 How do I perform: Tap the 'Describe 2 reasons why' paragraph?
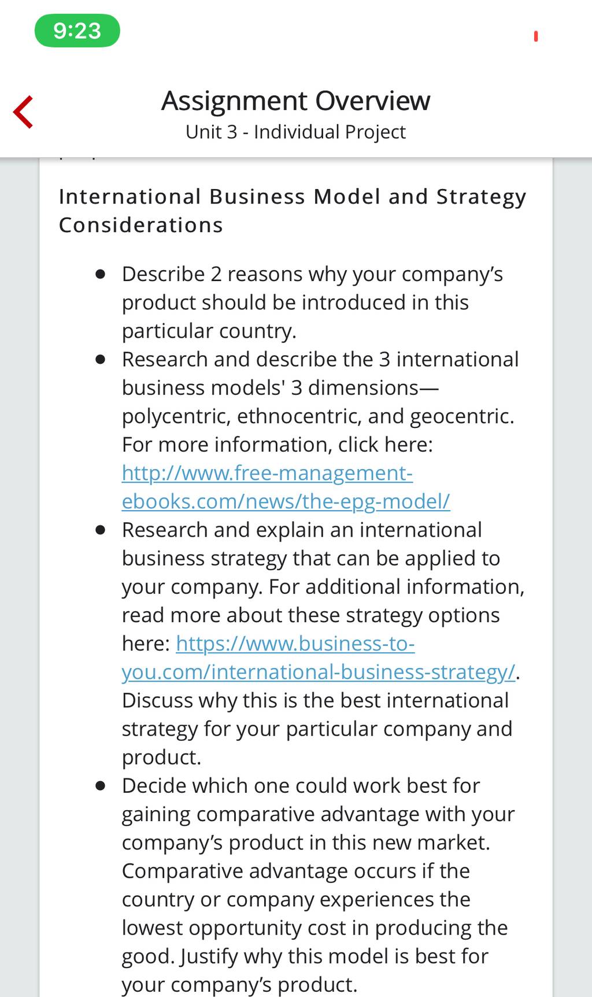pos(312,302)
